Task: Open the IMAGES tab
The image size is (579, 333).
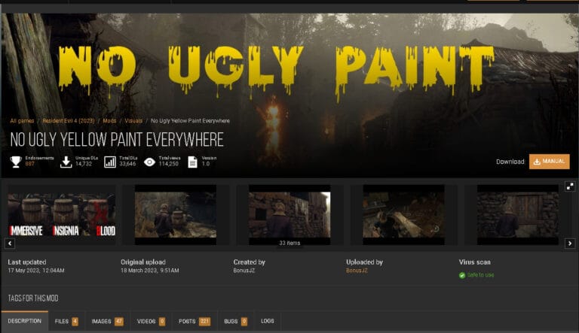Action: pyautogui.click(x=107, y=321)
